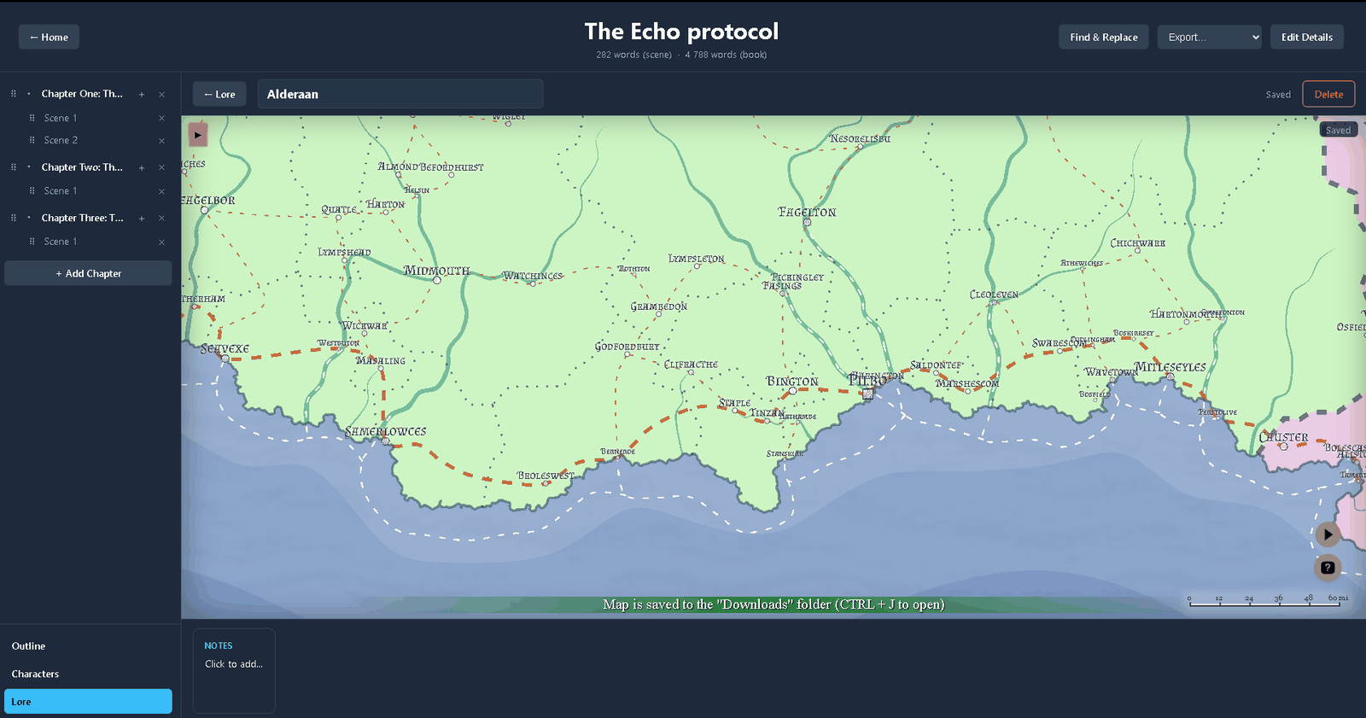Click the Edit Details button

point(1306,37)
